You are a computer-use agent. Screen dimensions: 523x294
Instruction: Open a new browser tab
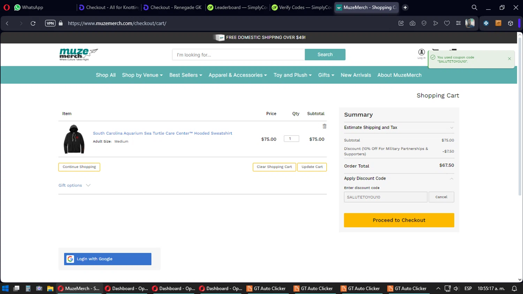point(405,7)
